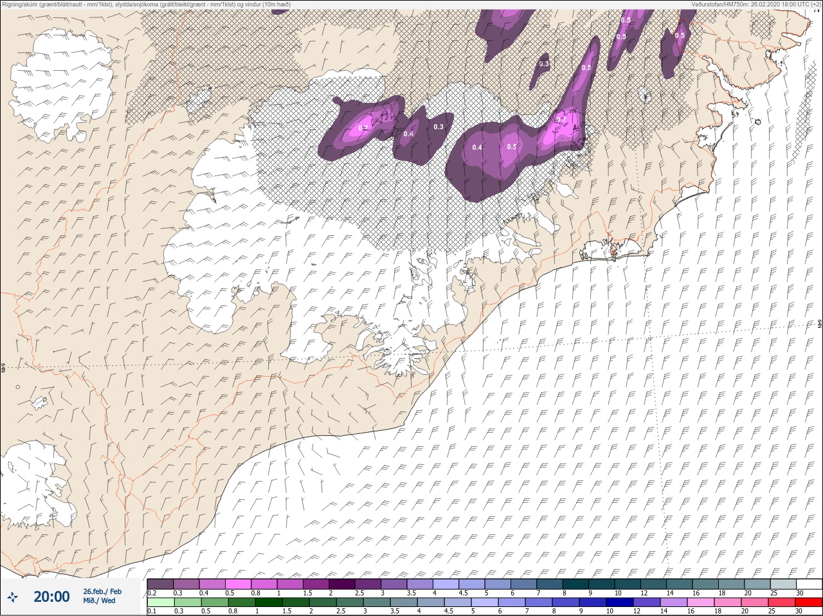Pick the red swatch at 30 in lower legend
Screen dimensions: 823x616
coord(809,602)
